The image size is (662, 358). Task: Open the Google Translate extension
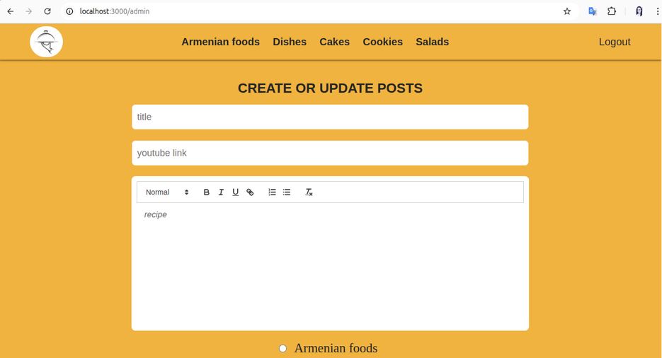click(593, 11)
